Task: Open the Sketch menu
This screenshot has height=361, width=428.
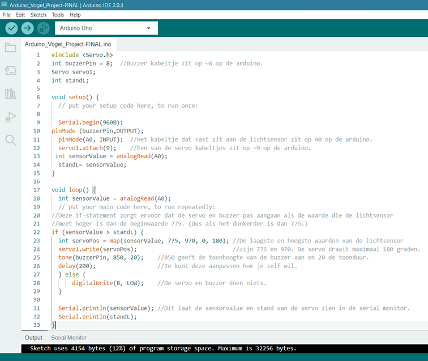Action: pyautogui.click(x=38, y=15)
